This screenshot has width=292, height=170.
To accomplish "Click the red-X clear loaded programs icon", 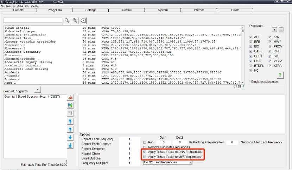I will (x=70, y=97).
